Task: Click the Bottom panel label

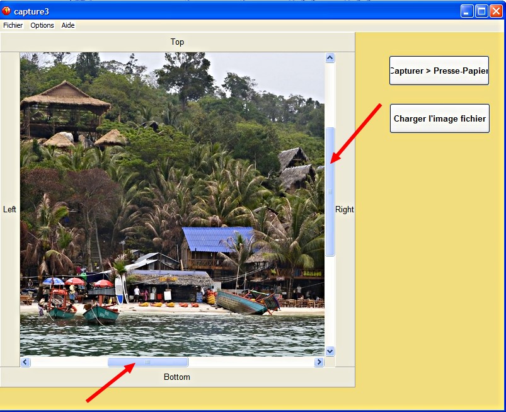Action: (177, 377)
